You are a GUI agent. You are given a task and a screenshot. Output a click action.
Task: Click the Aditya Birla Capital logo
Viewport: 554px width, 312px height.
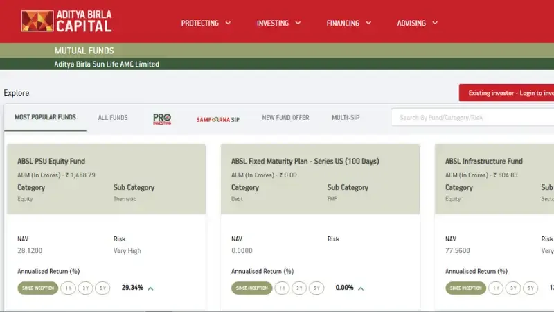click(66, 21)
